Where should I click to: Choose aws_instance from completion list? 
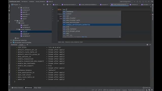92,12
